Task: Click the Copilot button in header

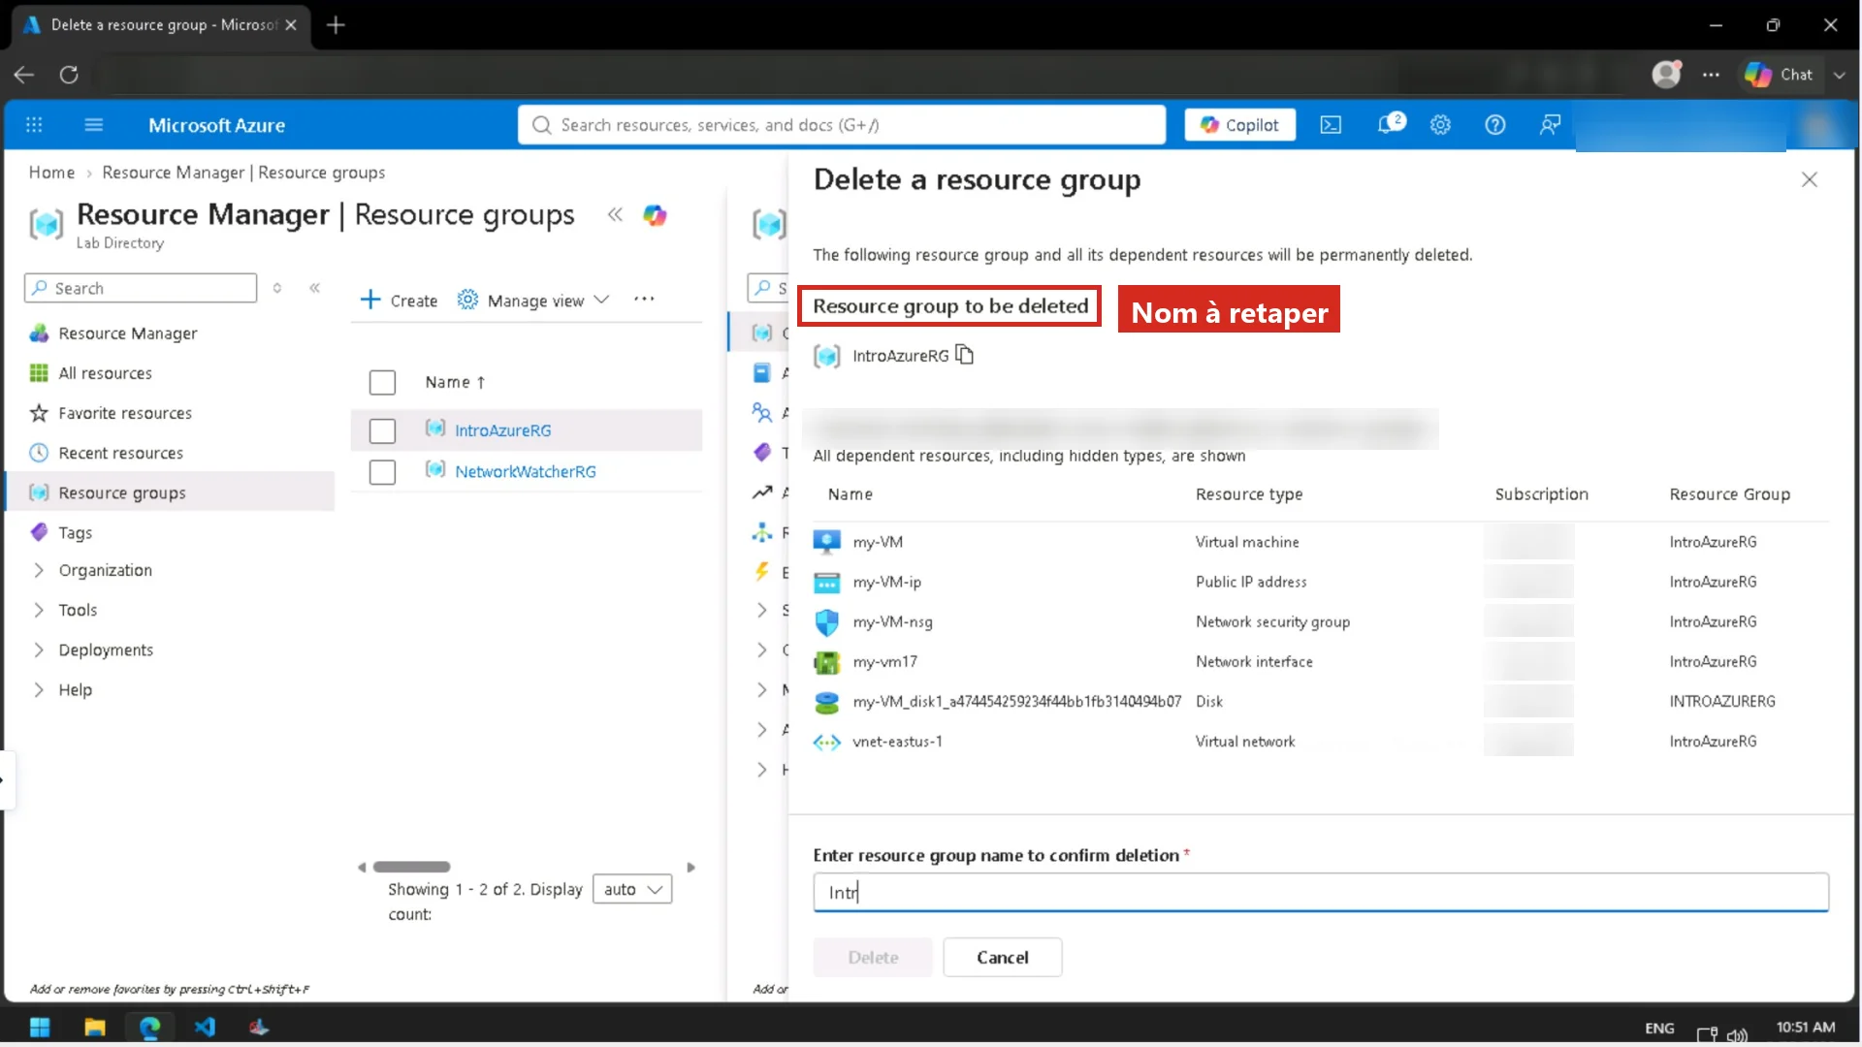Action: click(1239, 125)
